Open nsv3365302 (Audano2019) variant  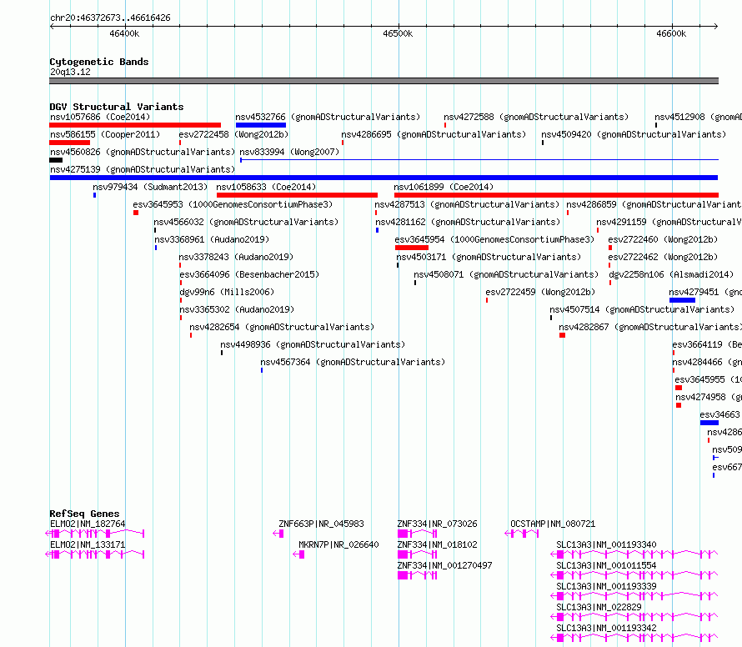point(237,309)
